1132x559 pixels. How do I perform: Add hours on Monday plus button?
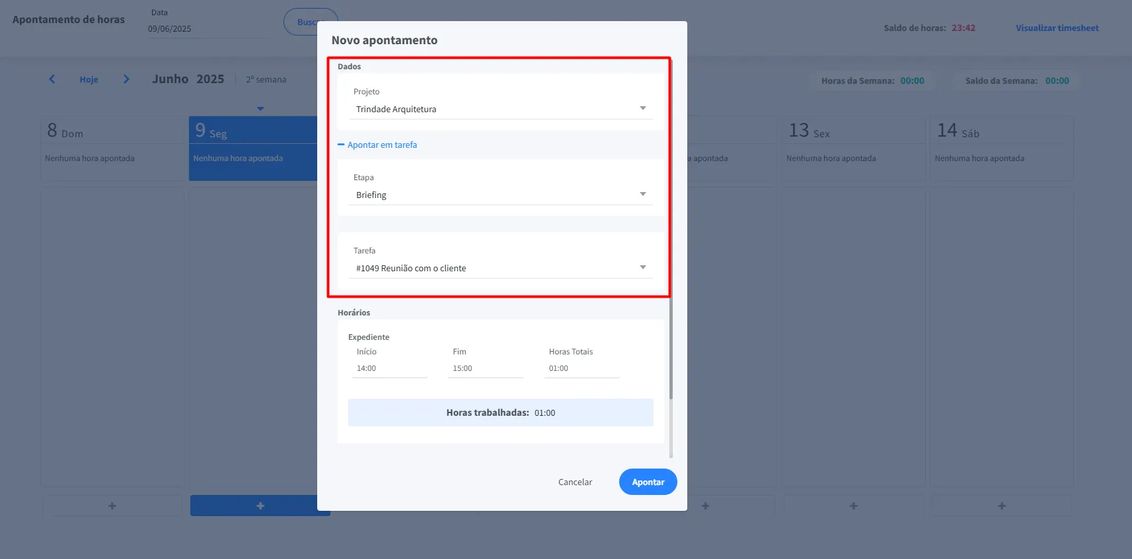(x=260, y=506)
